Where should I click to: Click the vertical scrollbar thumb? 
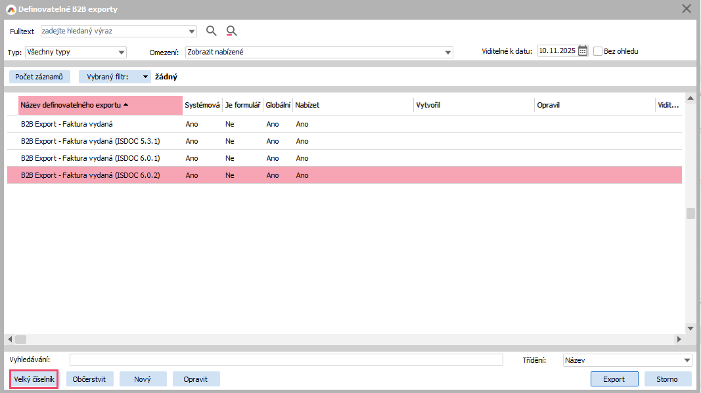point(690,213)
